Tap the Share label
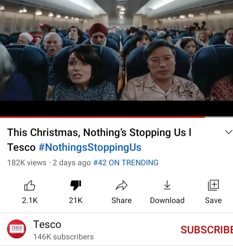The height and width of the screenshot is (246, 233). (122, 201)
